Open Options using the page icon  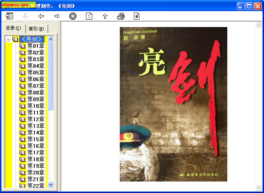point(136,16)
